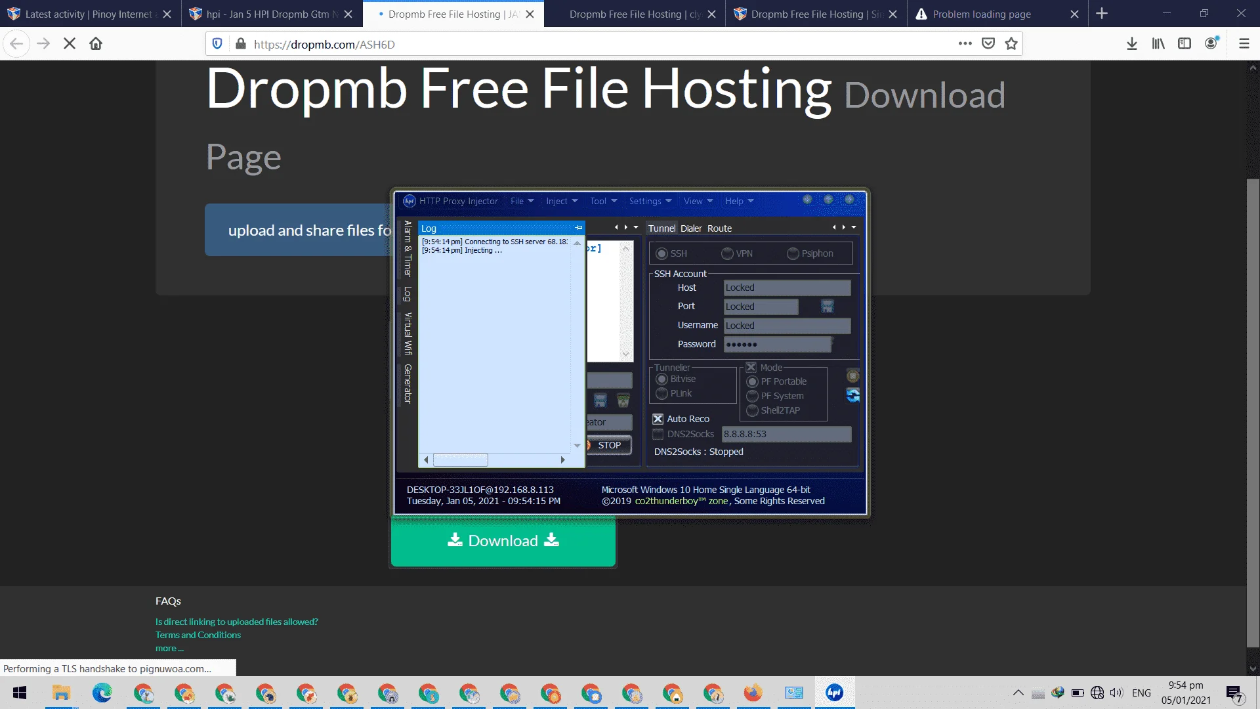Switch to the Route tab
Screen dimensions: 1260x709
coord(719,228)
